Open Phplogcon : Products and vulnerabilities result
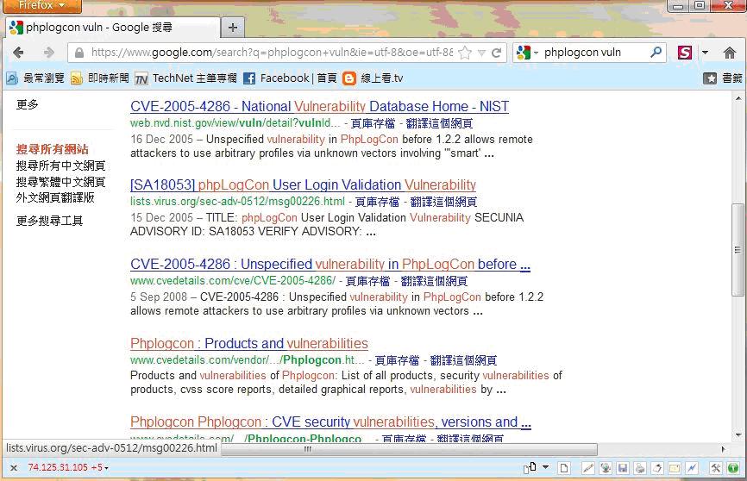 (248, 343)
